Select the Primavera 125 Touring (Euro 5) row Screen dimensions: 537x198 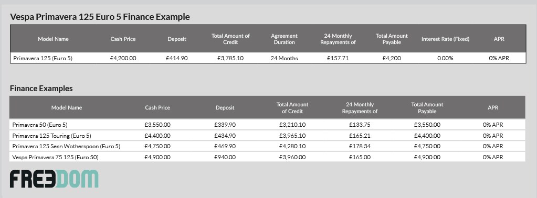267,136
